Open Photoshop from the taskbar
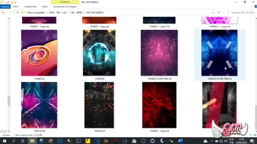This screenshot has width=257, height=144. (x=60, y=141)
